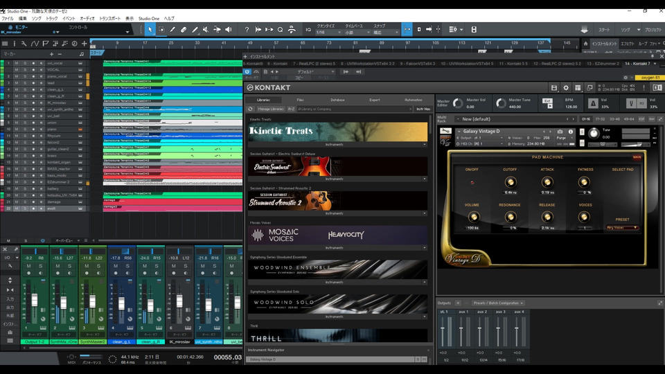The height and width of the screenshot is (374, 665).
Task: Add a marker with the plus button
Action: pos(52,54)
